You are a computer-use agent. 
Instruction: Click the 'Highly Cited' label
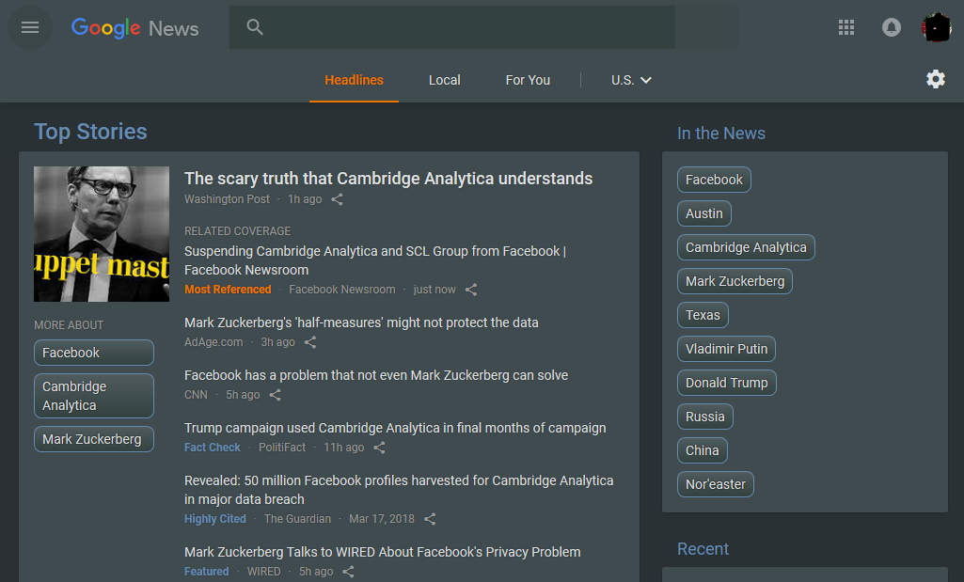[x=215, y=519]
